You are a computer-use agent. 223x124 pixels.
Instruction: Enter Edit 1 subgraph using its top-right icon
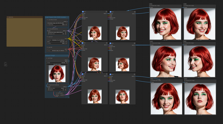pos(106,12)
